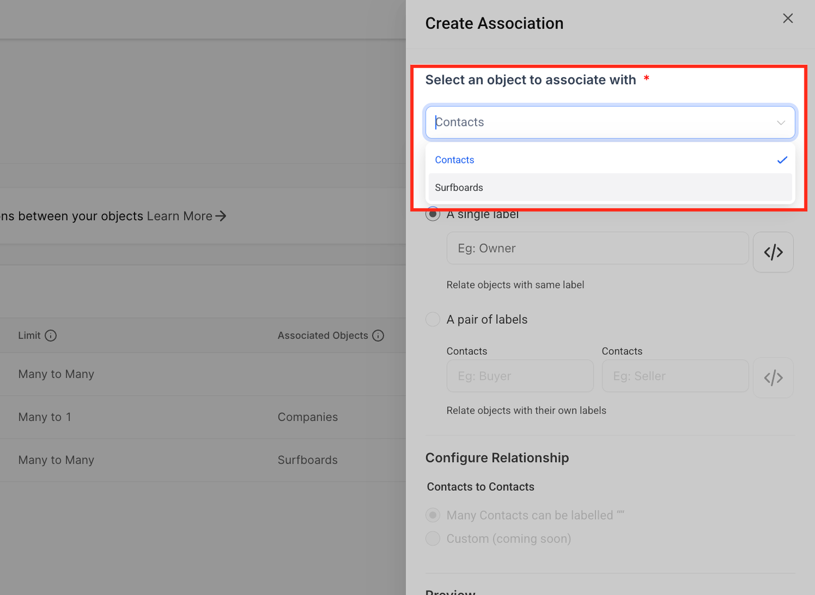The image size is (815, 595).
Task: Select the Surfboards Many to Many row
Action: tap(203, 460)
